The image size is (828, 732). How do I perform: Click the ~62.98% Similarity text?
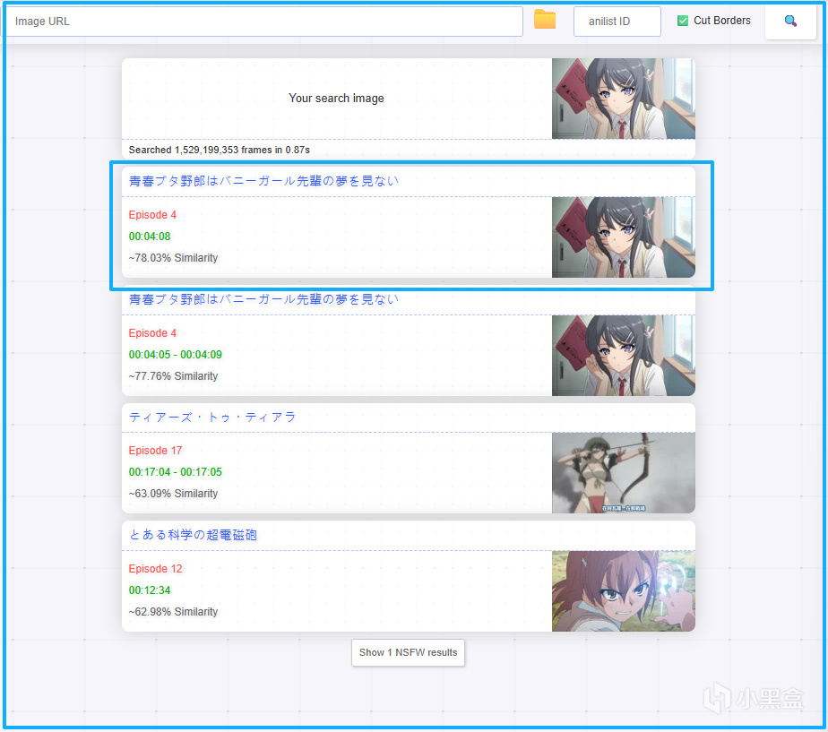pos(173,612)
